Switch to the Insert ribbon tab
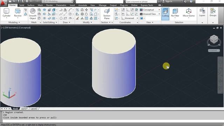Screen dimensions: 224x126 point(72,5)
